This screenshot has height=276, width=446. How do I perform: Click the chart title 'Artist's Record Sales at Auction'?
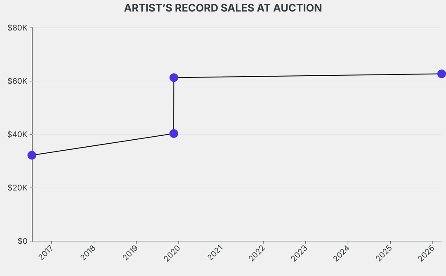click(223, 8)
